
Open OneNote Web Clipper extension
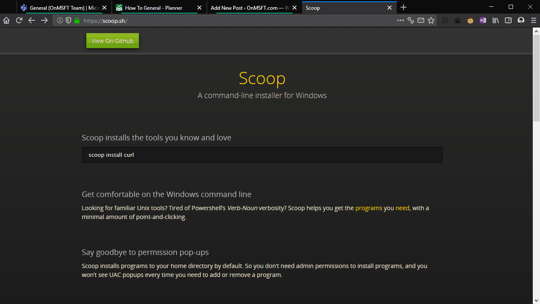pyautogui.click(x=483, y=20)
